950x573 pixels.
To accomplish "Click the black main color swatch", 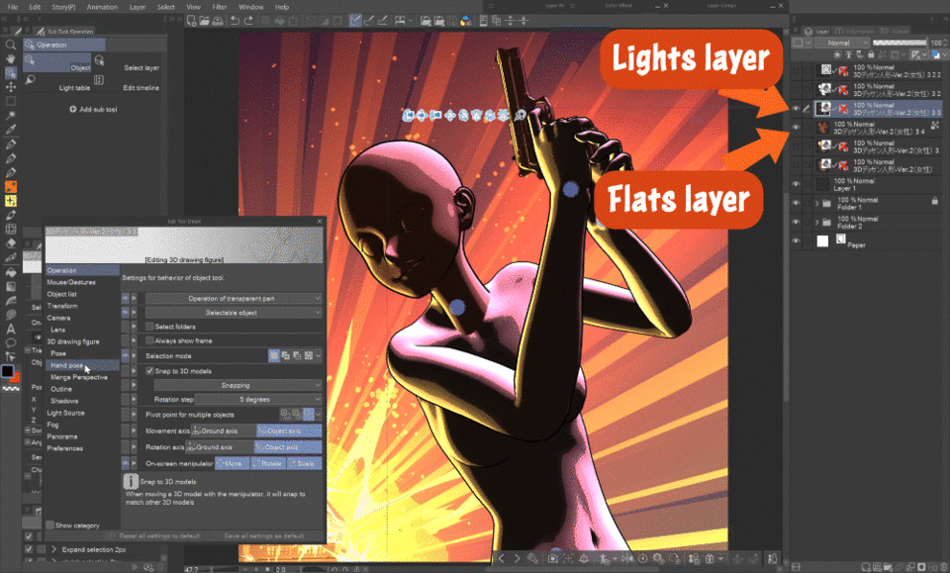I will [x=7, y=371].
